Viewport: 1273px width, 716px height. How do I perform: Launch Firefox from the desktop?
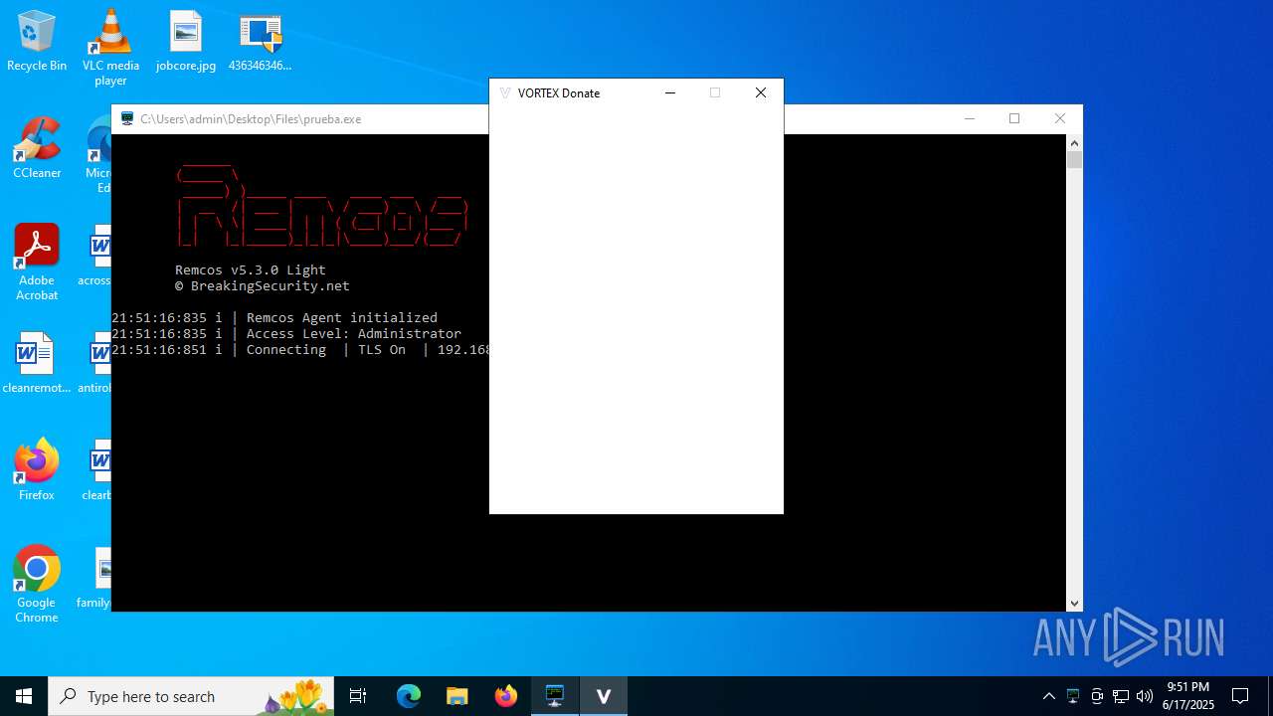click(x=37, y=470)
